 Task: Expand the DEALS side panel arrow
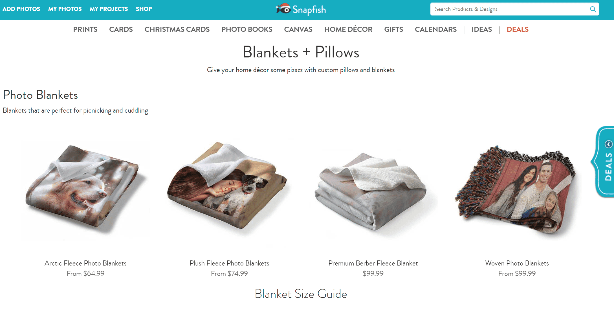pos(609,144)
